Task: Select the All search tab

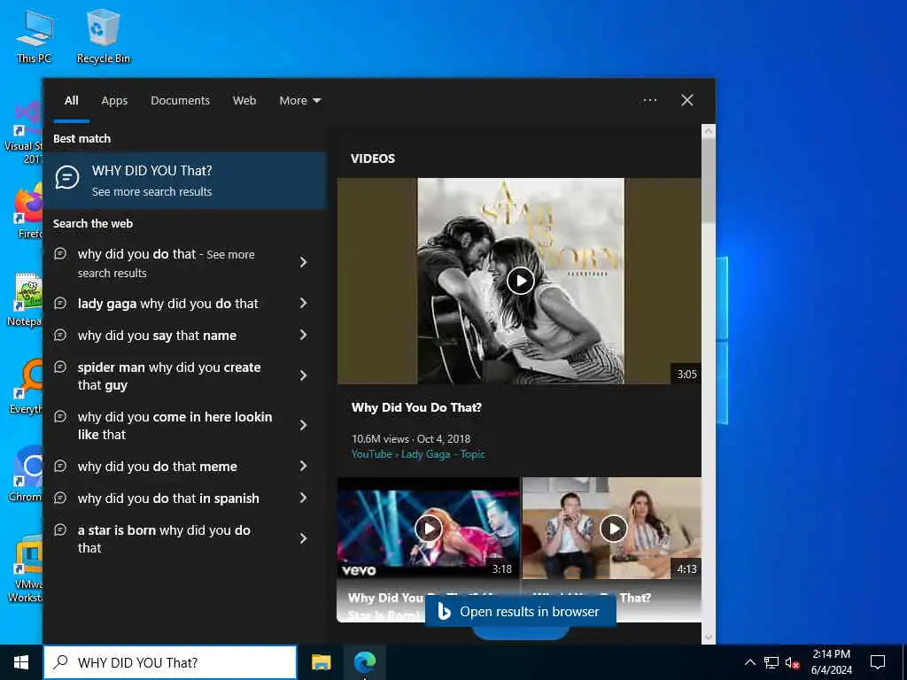Action: coord(71,101)
